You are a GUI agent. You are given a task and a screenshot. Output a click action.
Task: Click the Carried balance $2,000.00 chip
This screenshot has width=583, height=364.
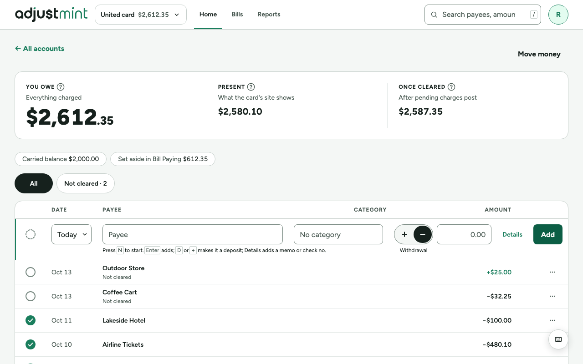(x=61, y=159)
